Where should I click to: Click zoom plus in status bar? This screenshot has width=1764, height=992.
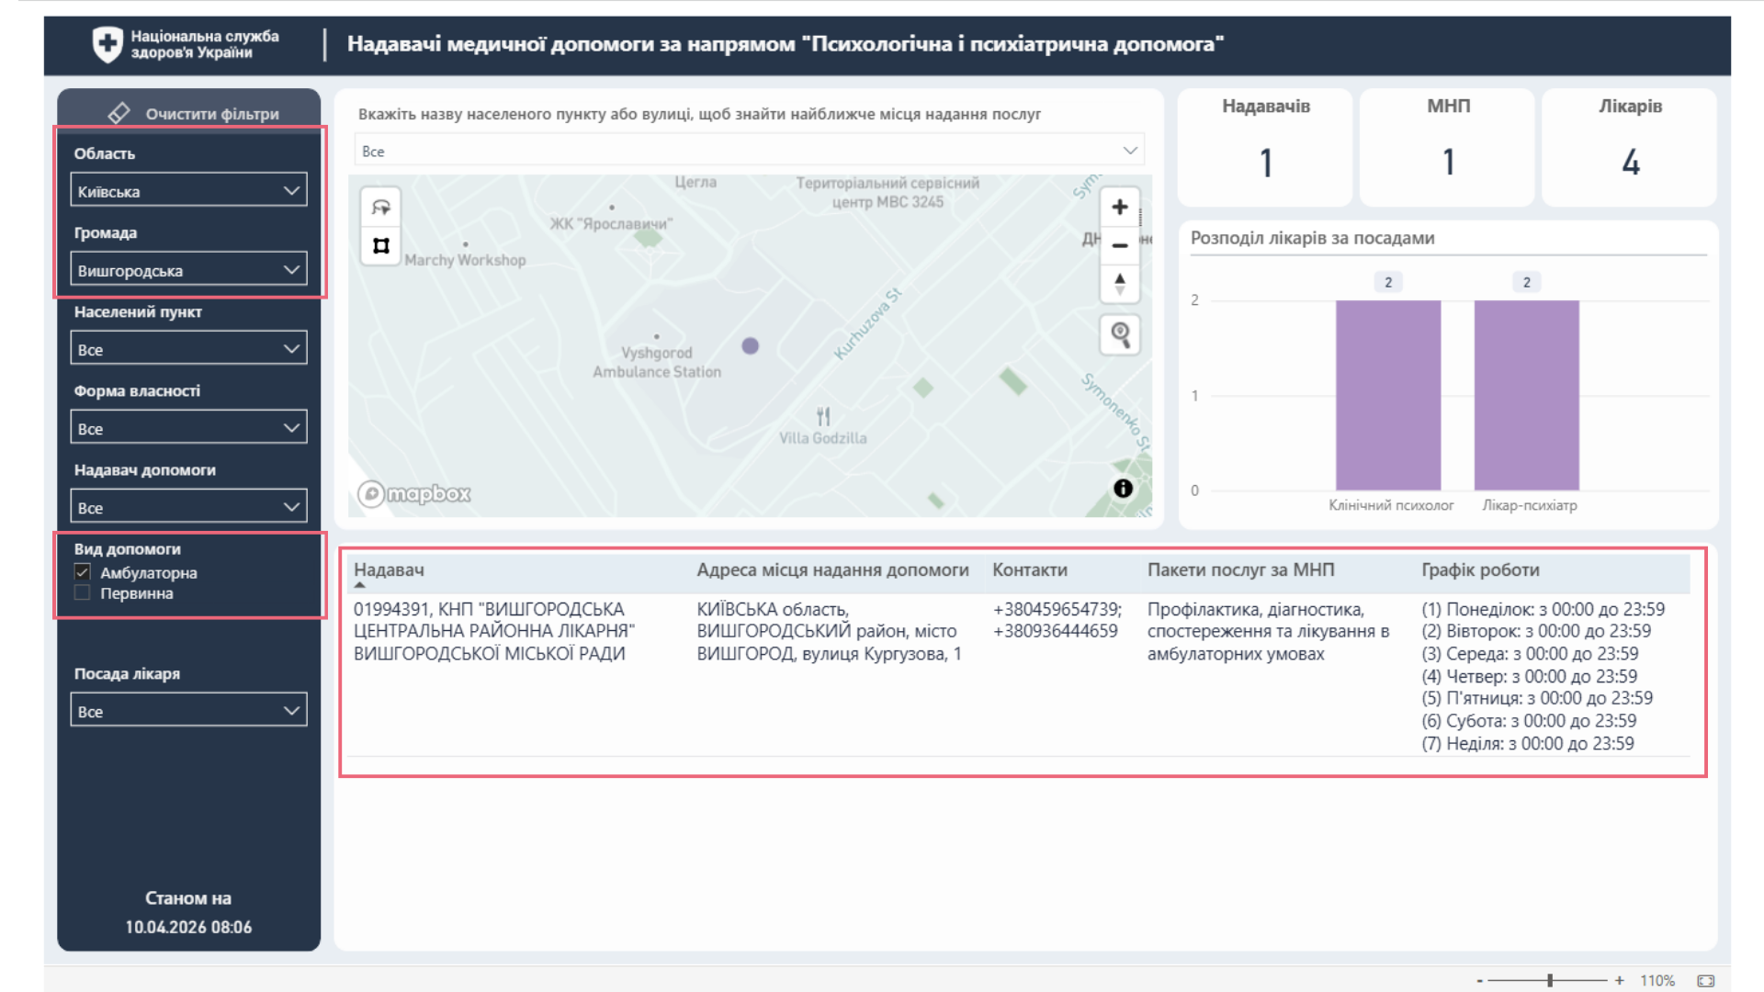coord(1620,981)
